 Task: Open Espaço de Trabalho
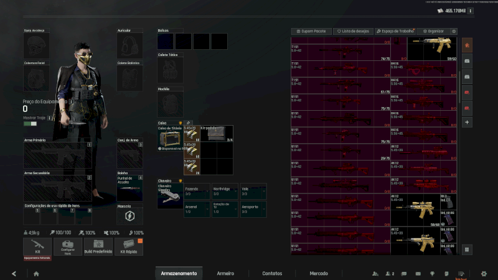[395, 31]
